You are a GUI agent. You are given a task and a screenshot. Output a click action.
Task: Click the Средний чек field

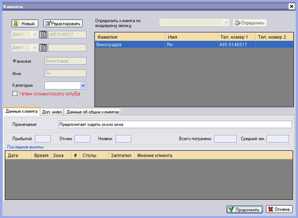(278, 139)
